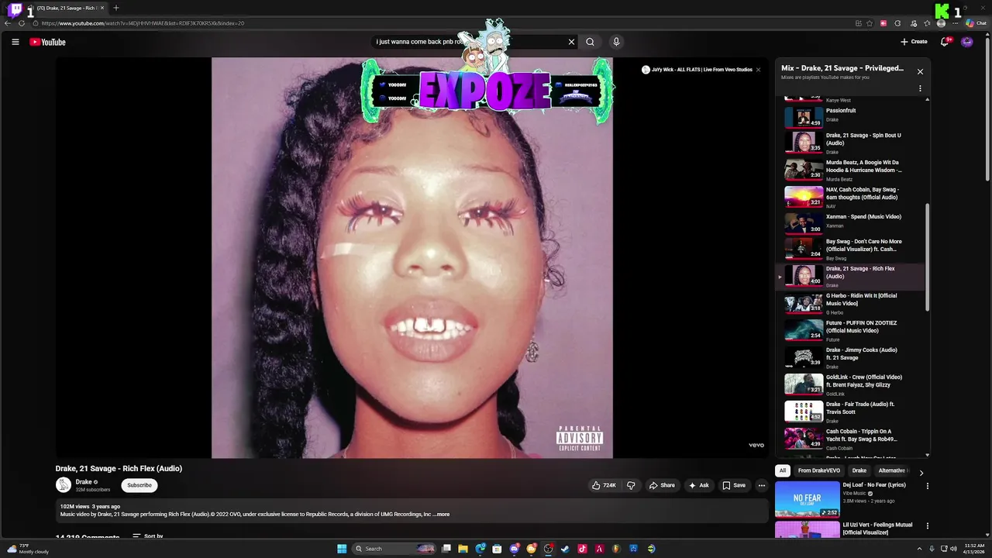Image resolution: width=992 pixels, height=558 pixels.
Task: Switch to the Drake Rich Flex browser tab
Action: click(x=66, y=8)
